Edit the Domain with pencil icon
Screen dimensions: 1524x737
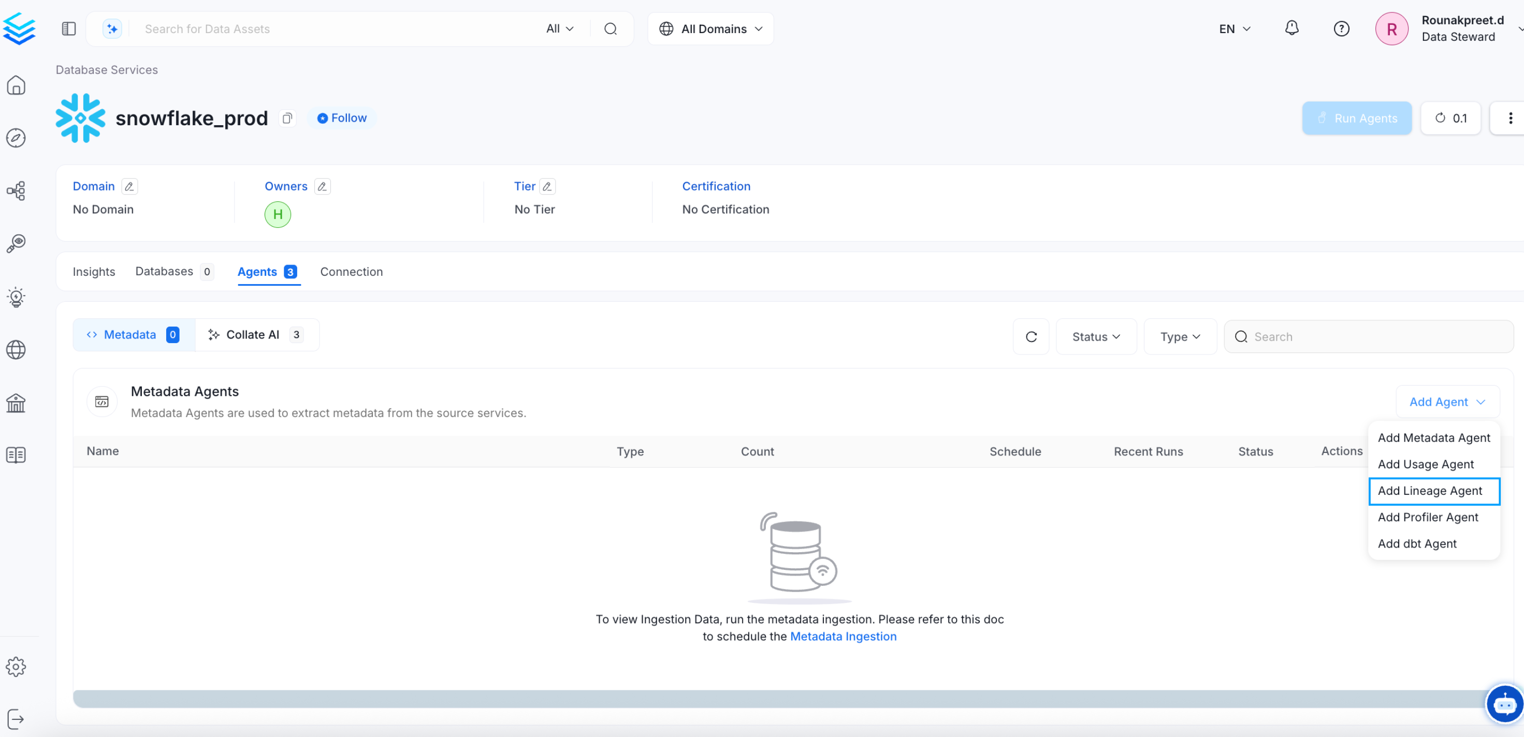[x=129, y=186]
